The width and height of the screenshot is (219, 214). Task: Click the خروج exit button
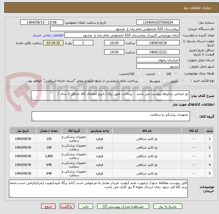click(48, 206)
